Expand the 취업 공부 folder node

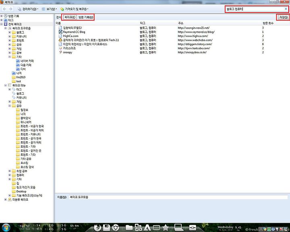coord(10,171)
